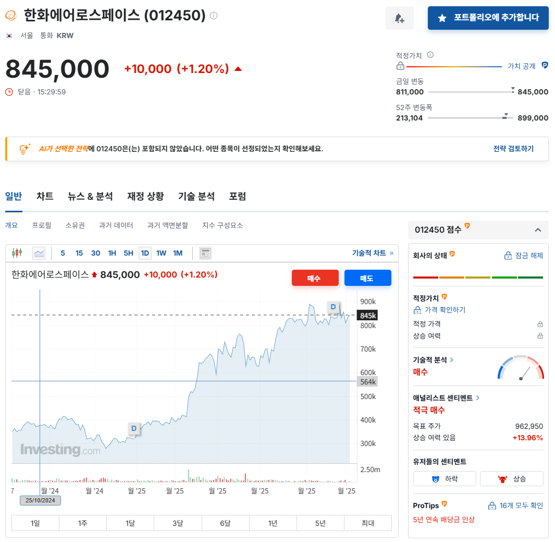Open the news table view icon in chart toolbar
The width and height of the screenshot is (555, 542).
205,253
